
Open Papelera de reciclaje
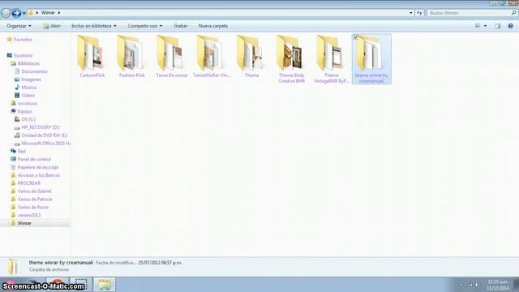(38, 167)
